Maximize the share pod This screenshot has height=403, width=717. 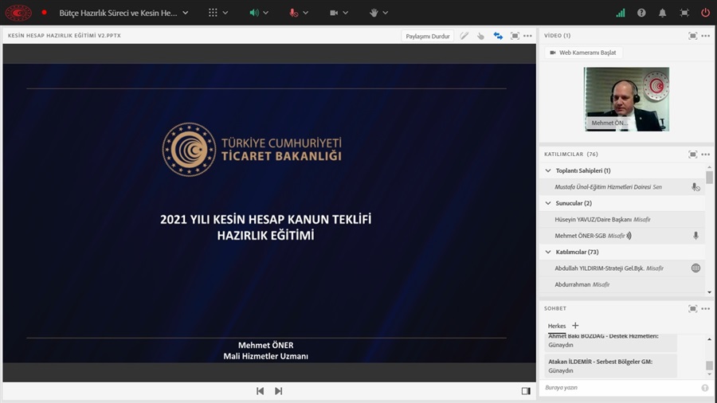click(x=515, y=36)
